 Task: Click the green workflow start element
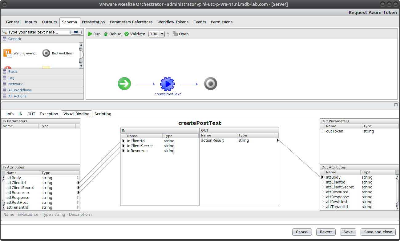click(124, 83)
